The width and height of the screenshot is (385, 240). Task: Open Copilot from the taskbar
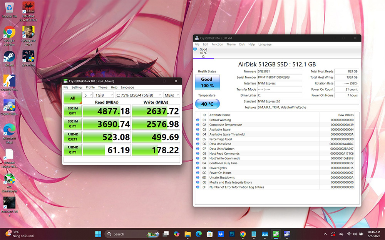point(177,234)
